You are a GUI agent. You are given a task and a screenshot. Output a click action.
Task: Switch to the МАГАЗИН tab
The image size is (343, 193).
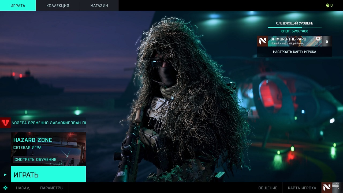[99, 5]
